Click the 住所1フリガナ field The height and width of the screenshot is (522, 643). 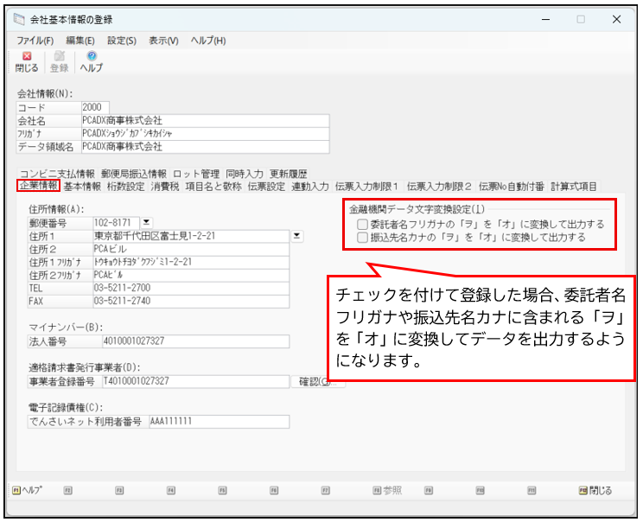click(191, 262)
